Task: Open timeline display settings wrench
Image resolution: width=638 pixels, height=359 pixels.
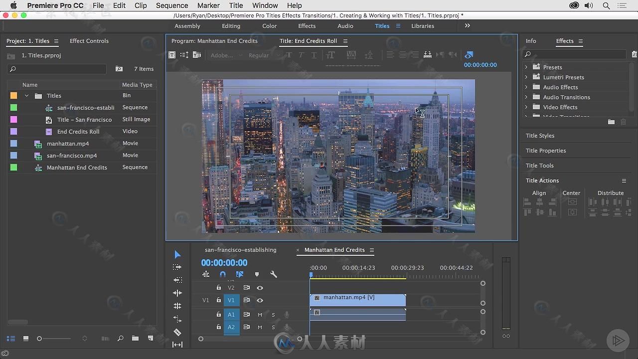Action: 273,274
